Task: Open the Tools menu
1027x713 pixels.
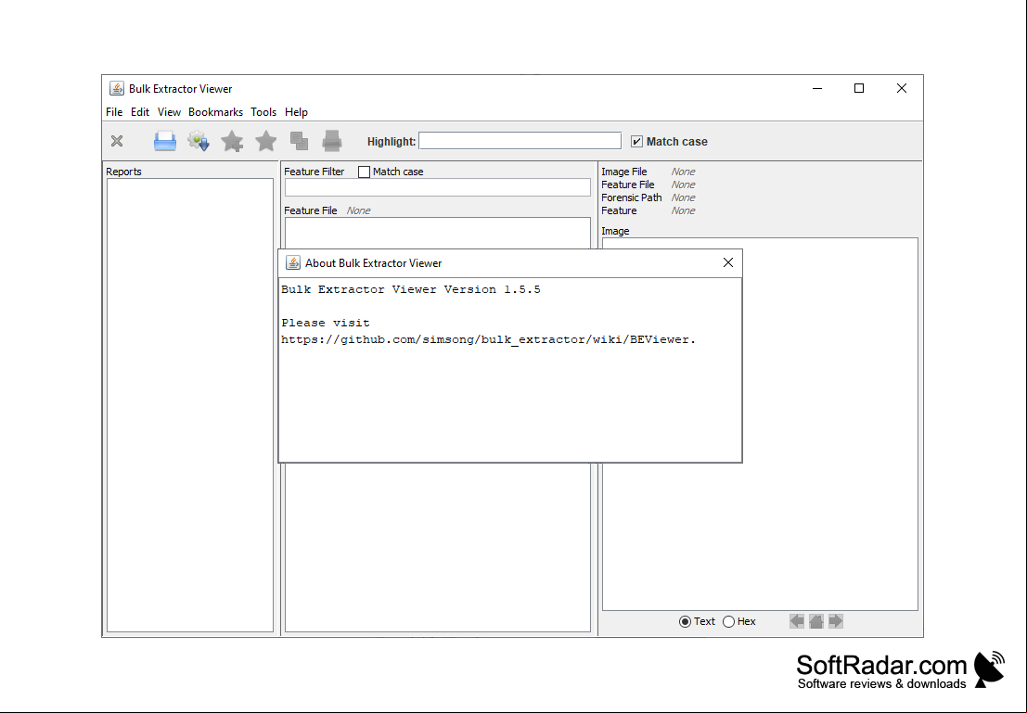Action: [x=263, y=112]
